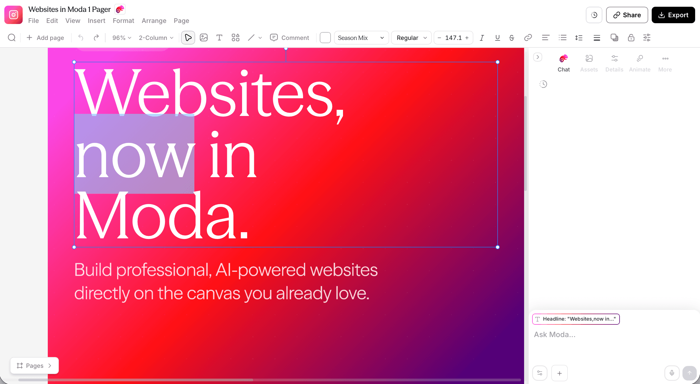Redo the last action
The image size is (700, 384).
click(x=96, y=37)
